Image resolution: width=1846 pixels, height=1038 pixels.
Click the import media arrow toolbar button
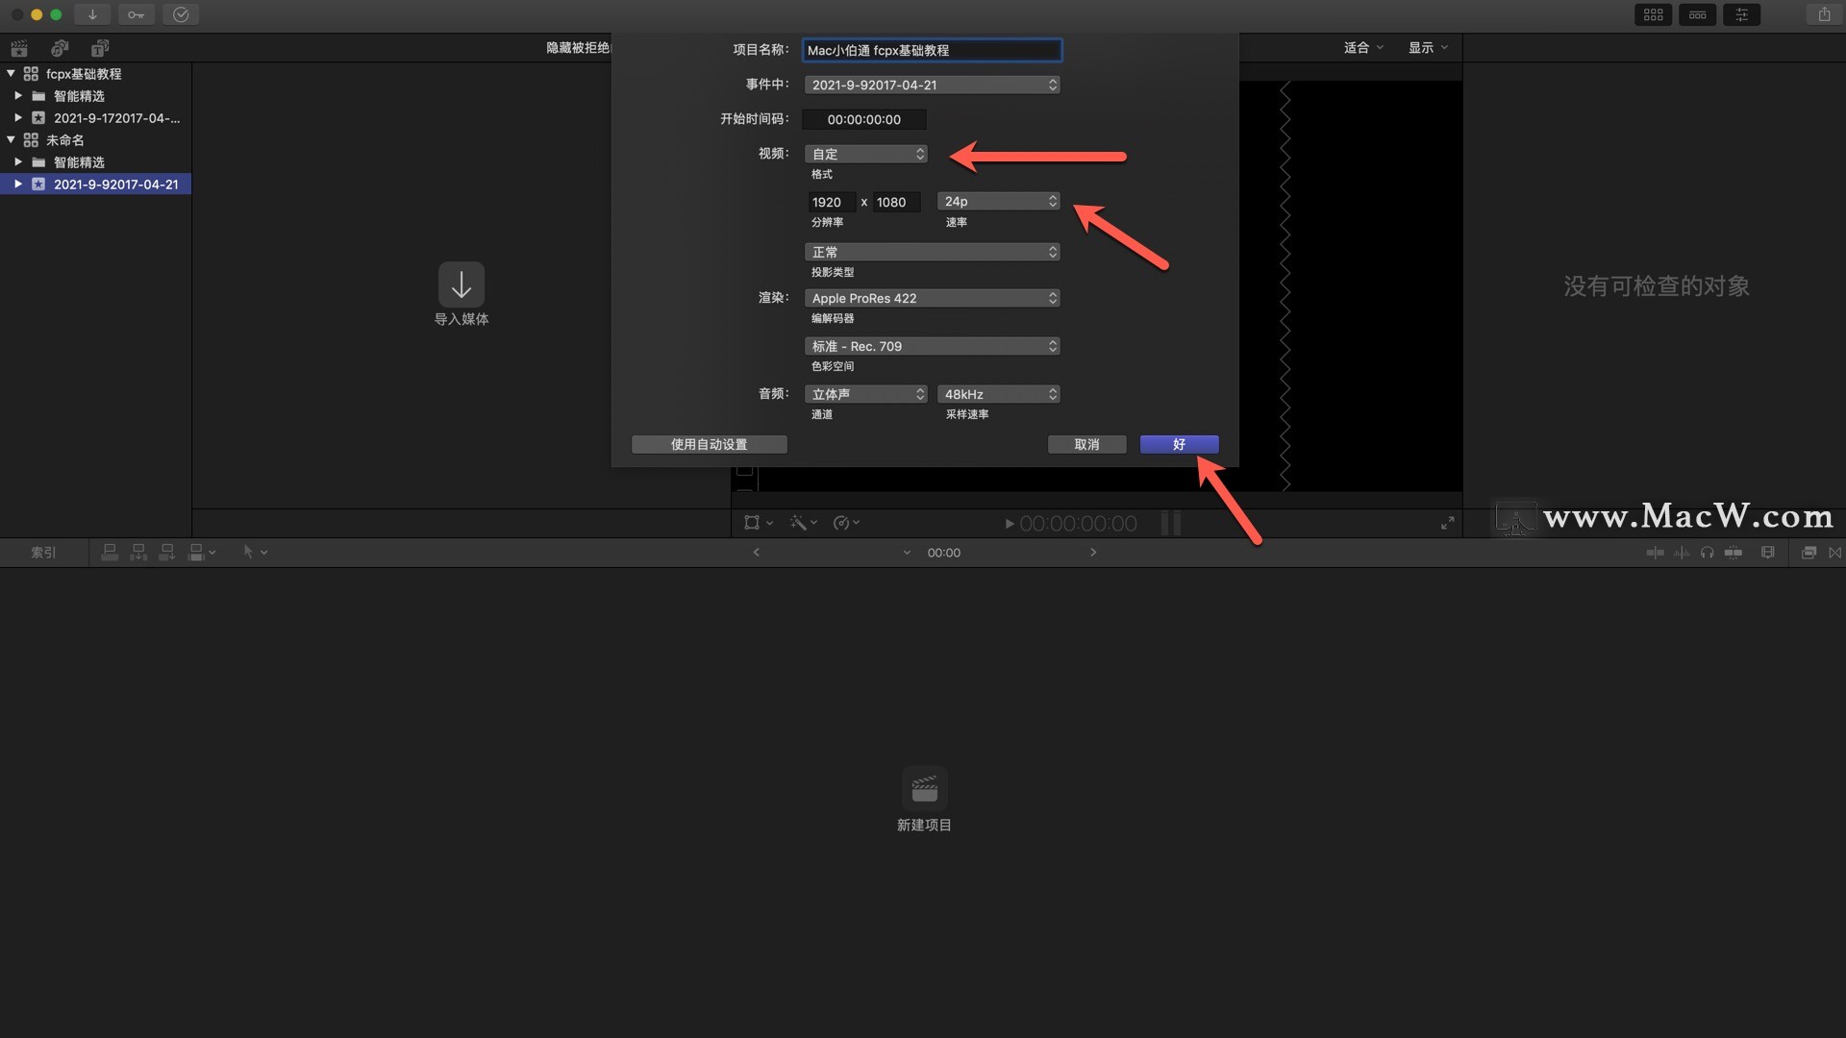92,14
